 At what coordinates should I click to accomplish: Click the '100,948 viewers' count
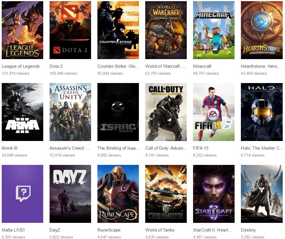pos(63,74)
